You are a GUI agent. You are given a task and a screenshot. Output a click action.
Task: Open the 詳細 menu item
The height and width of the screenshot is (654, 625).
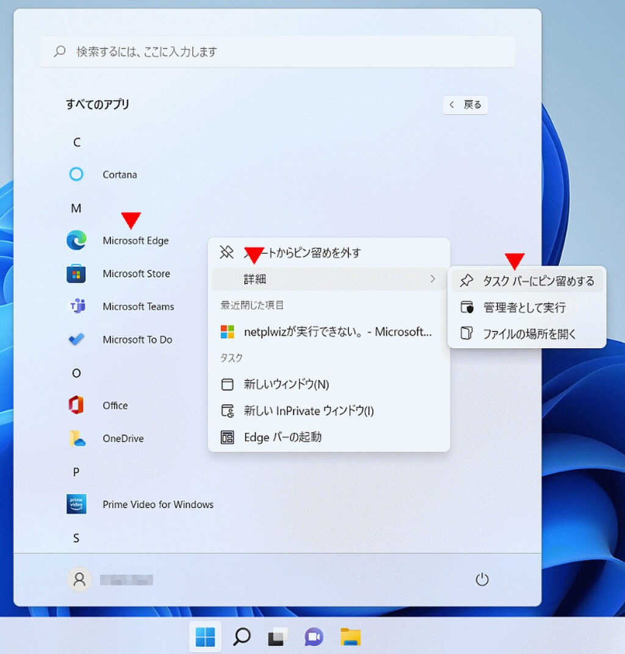[329, 278]
